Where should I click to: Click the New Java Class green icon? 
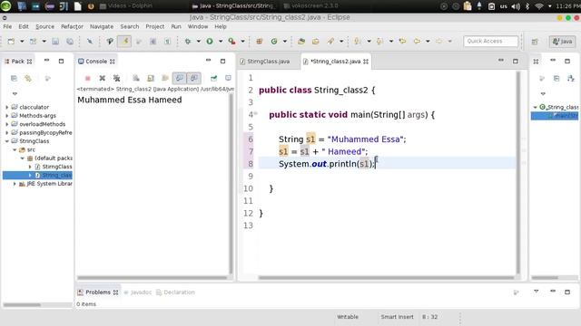click(x=274, y=42)
